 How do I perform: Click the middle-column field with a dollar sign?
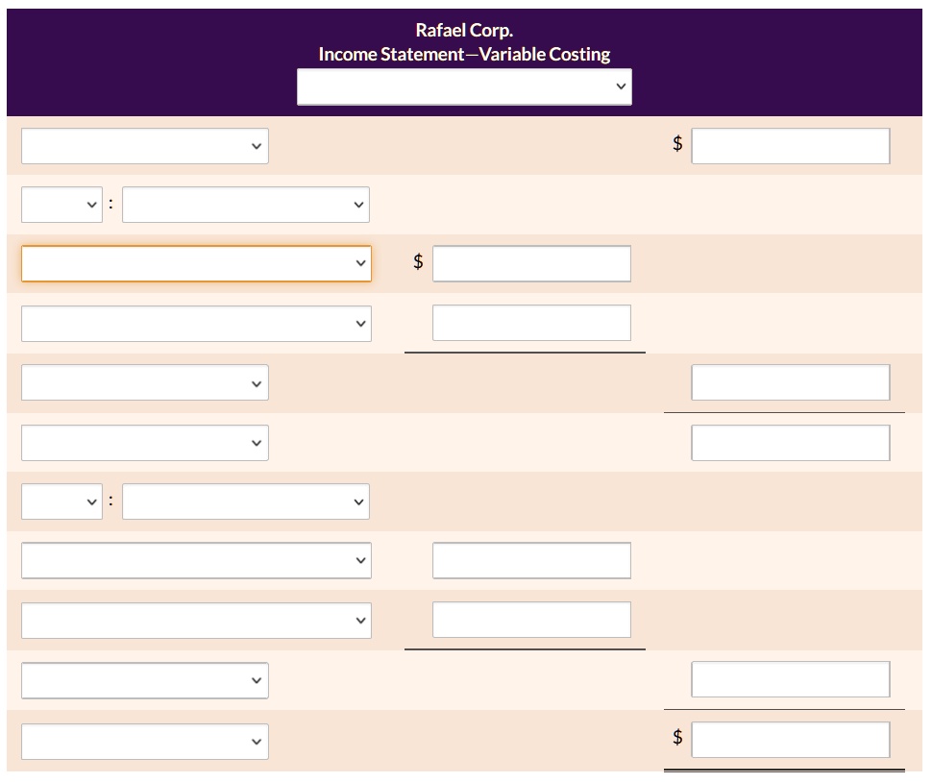click(x=531, y=263)
